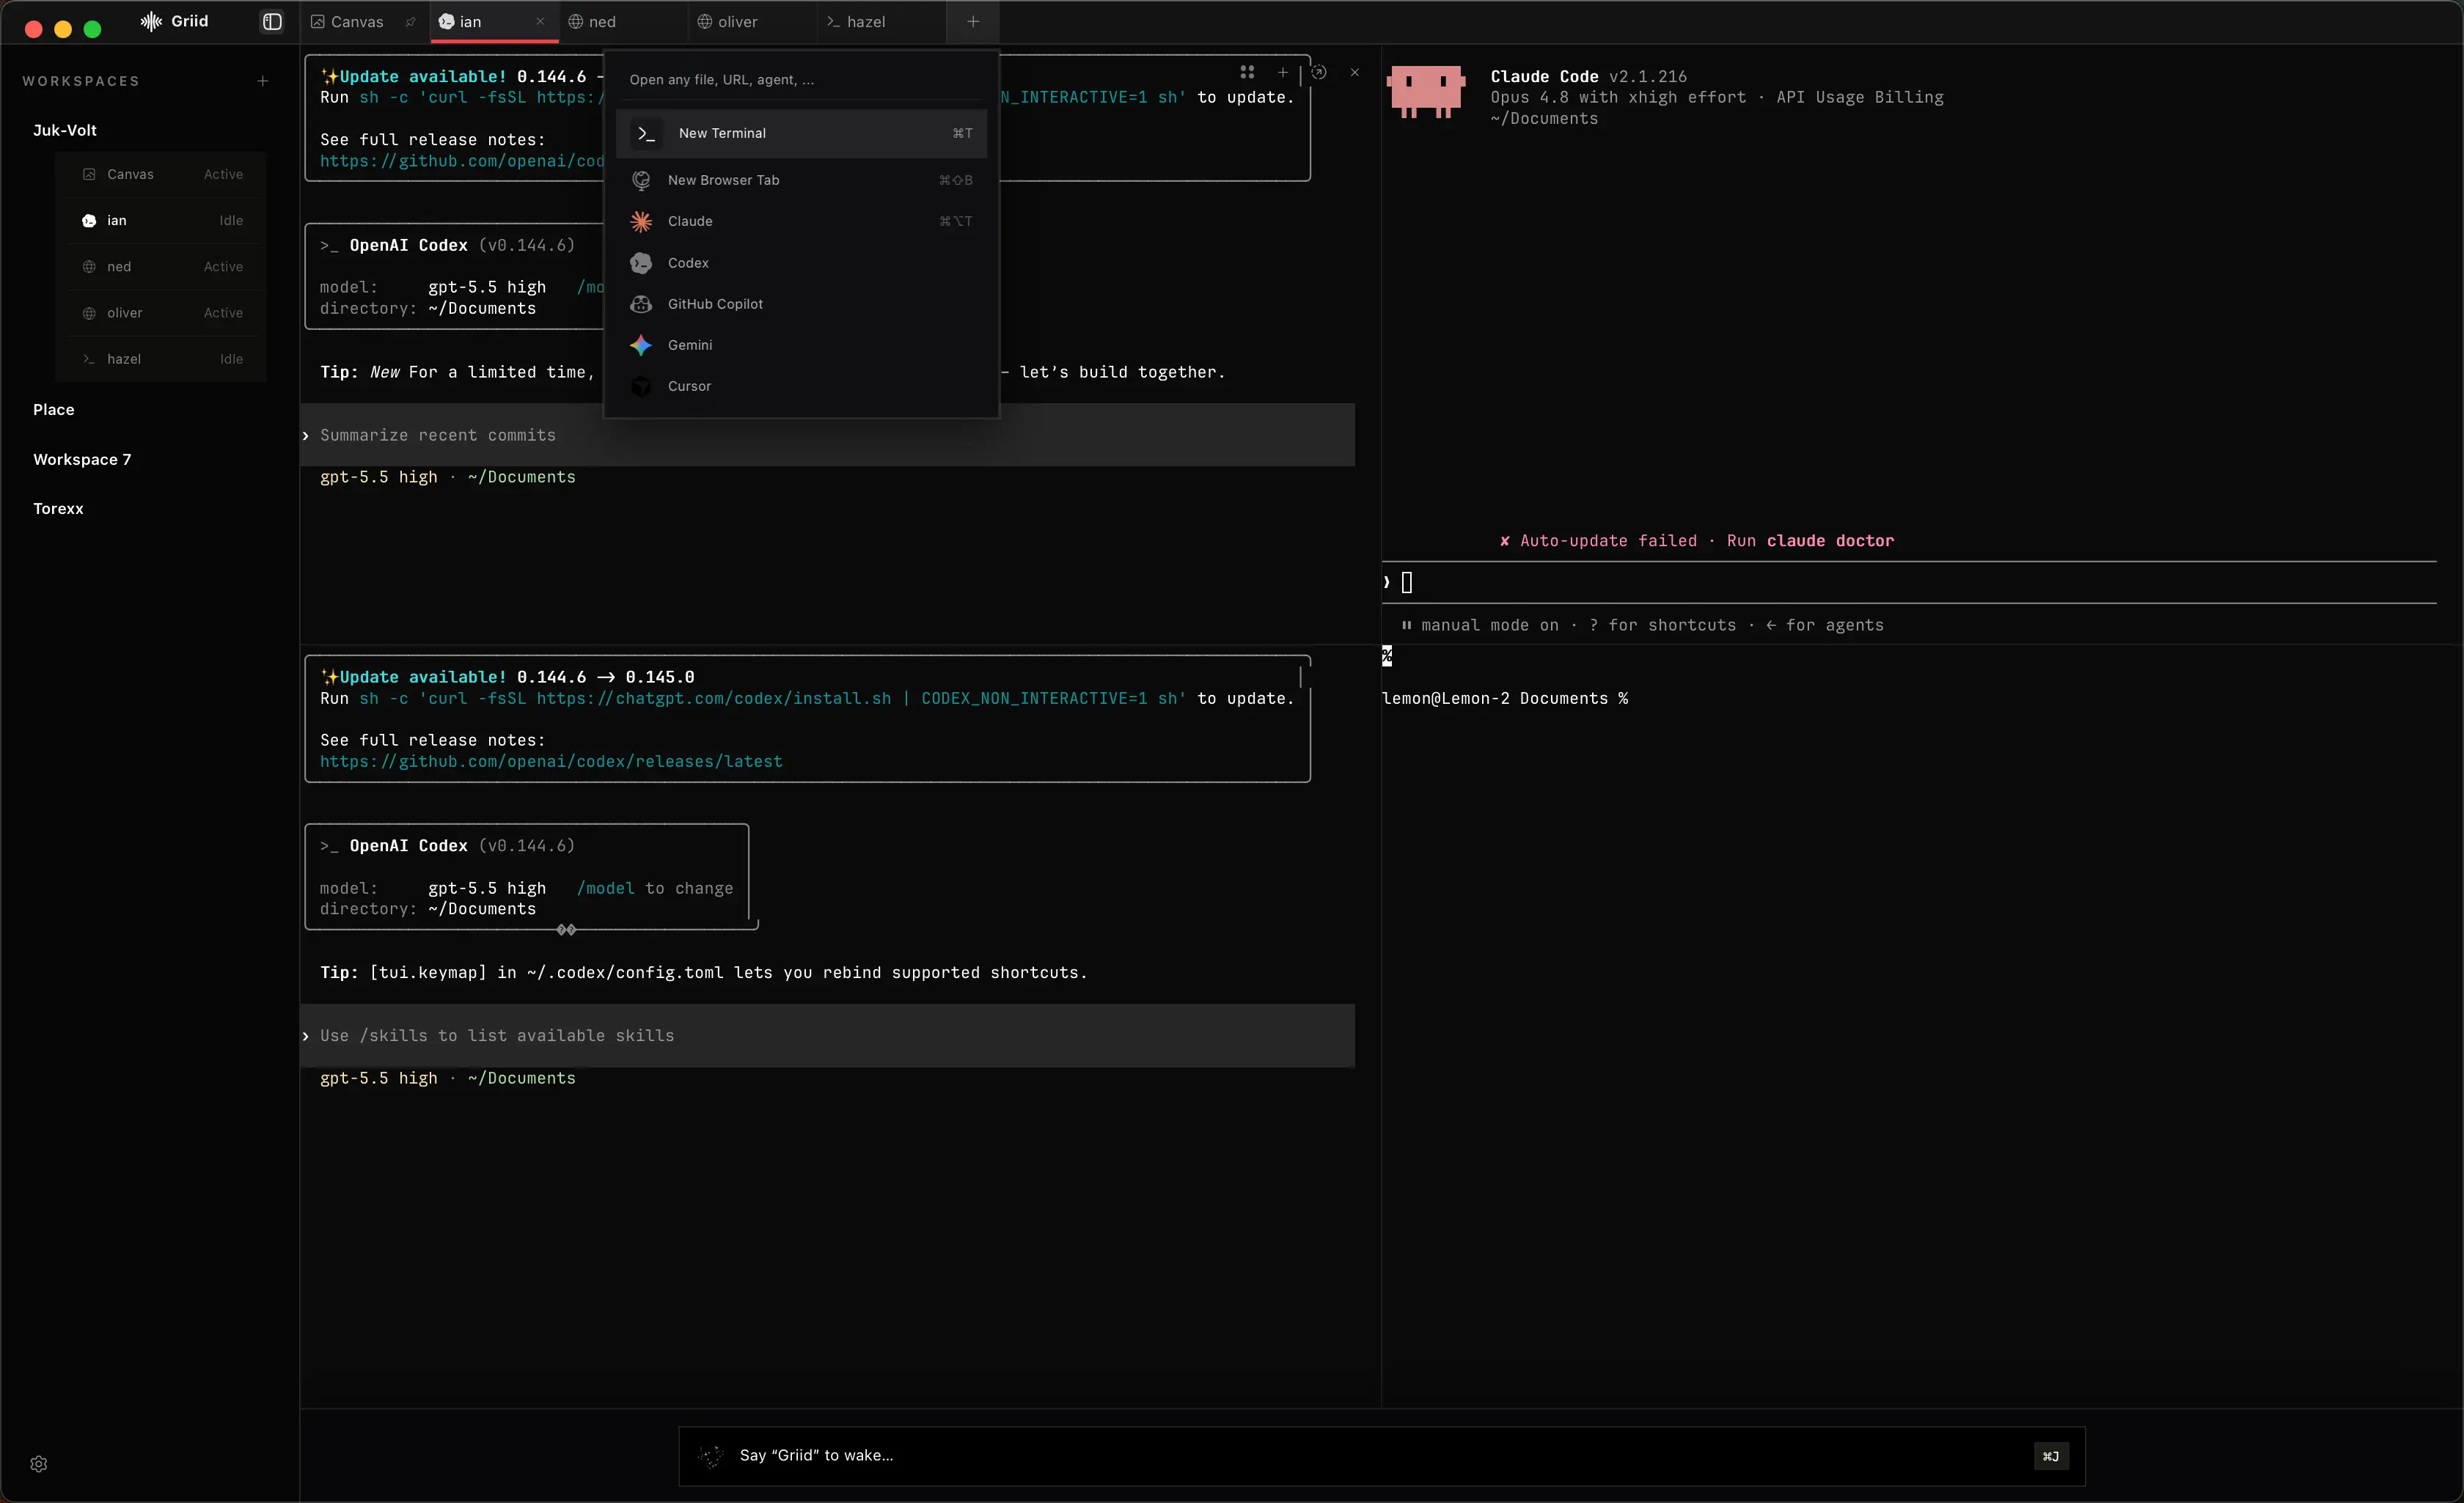Toggle the sidebar panel icon beside Griid
Viewport: 2464px width, 1503px height.
(x=272, y=22)
